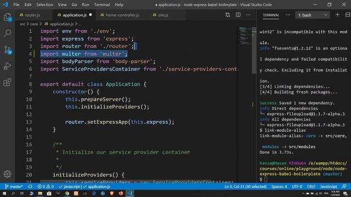The image size is (351, 197).
Task: Open the Go menu
Action: click(x=75, y=4)
